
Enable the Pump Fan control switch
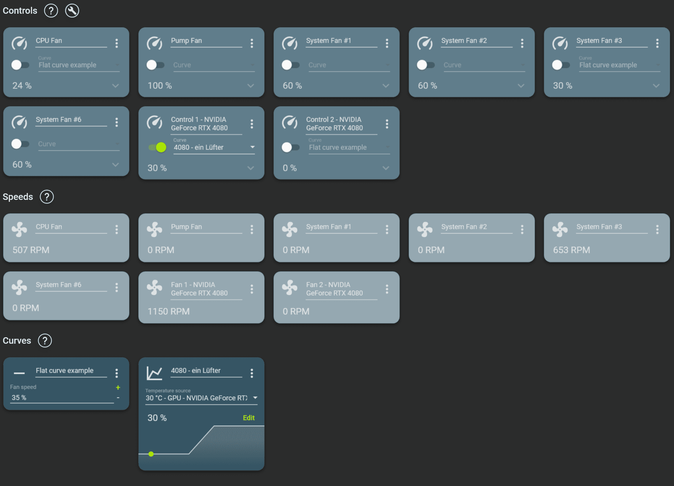155,65
